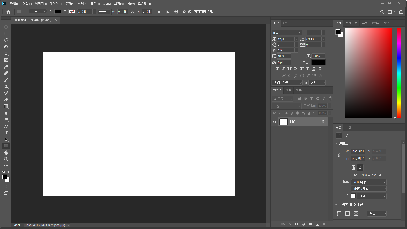Open the 흰색 fill dropdown
407x229 pixels.
click(372, 196)
